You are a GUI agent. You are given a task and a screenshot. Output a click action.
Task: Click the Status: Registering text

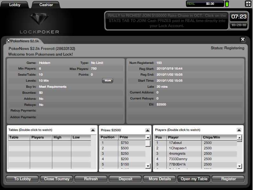coord(228,48)
